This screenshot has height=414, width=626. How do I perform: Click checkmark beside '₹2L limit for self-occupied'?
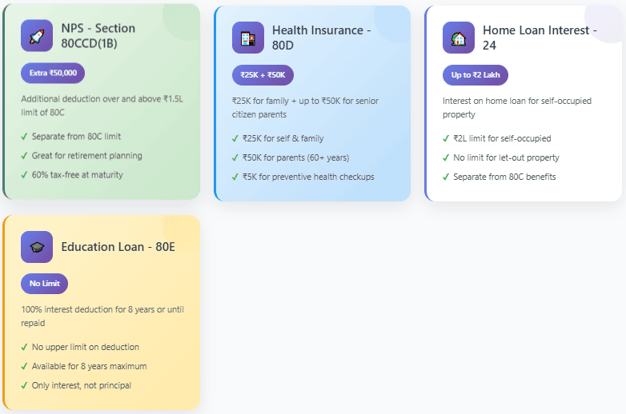[446, 139]
